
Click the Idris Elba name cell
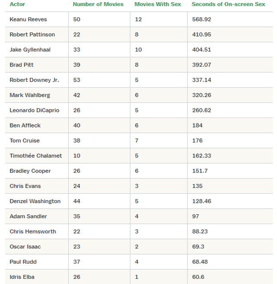point(22,277)
